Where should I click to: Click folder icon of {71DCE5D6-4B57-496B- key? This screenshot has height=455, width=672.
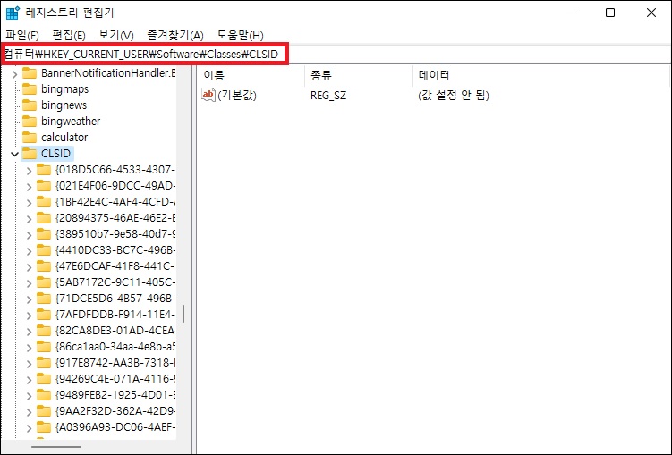43,299
